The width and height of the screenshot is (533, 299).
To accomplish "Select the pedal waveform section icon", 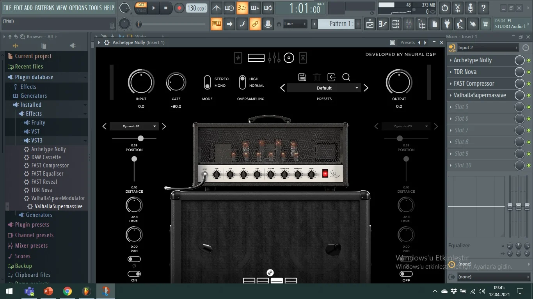I will [238, 58].
